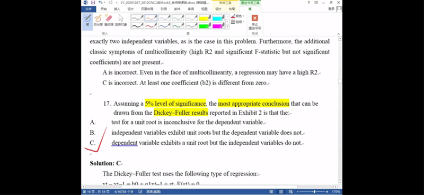Switch to the 开始 Home tab
The width and height of the screenshot is (424, 195).
[x=103, y=9]
